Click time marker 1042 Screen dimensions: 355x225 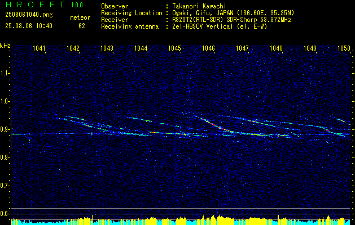tap(73, 48)
